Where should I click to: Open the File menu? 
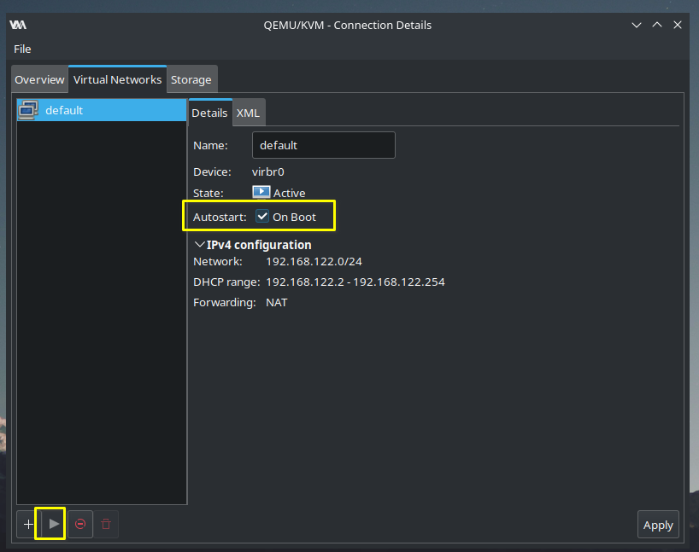(22, 49)
